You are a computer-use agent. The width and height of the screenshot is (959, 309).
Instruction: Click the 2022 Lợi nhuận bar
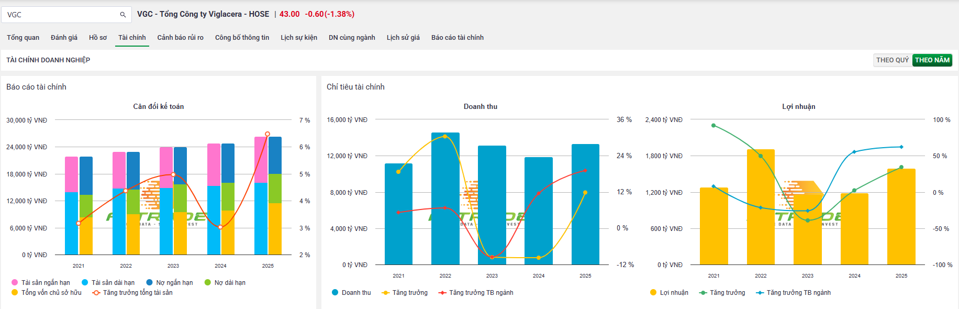coord(761,207)
